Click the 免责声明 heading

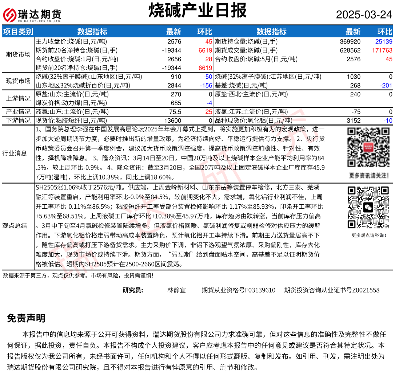click(x=26, y=318)
